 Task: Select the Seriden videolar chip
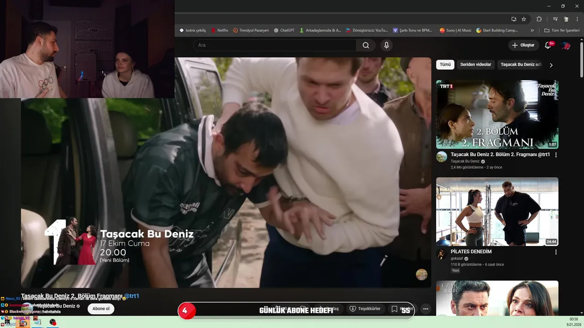pos(476,65)
